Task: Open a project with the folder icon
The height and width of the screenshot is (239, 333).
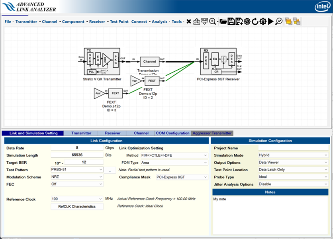Action: tap(223, 22)
